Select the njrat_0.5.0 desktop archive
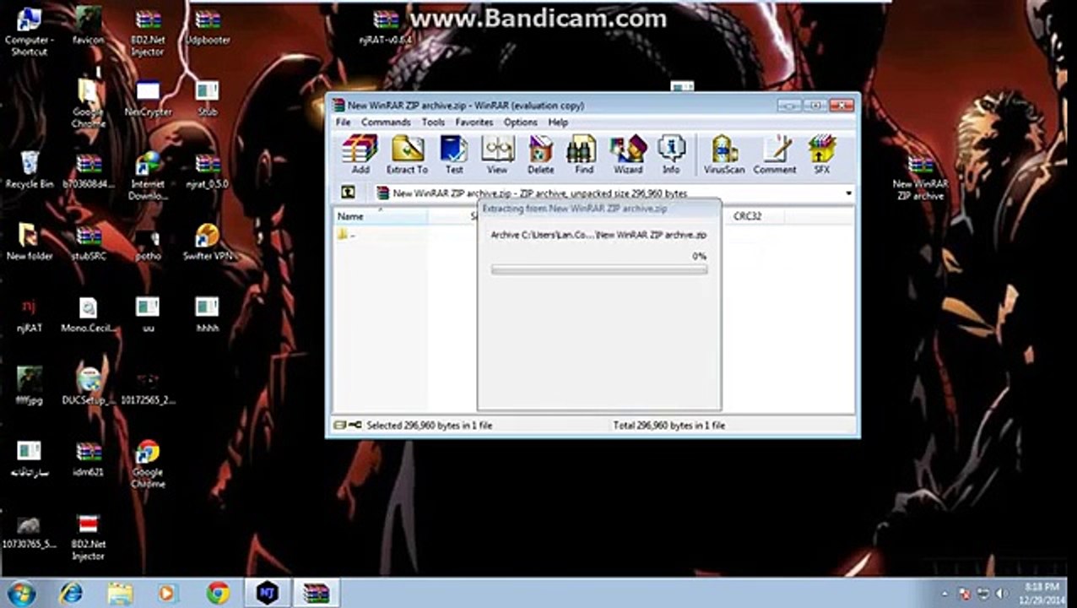The image size is (1077, 608). pos(207,170)
